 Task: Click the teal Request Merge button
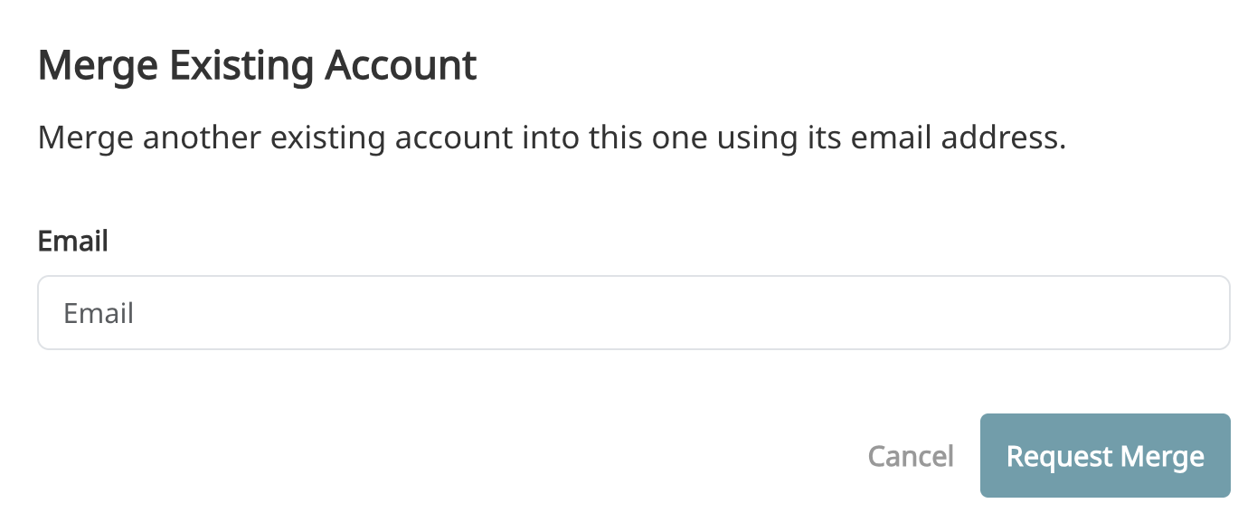click(x=1104, y=456)
